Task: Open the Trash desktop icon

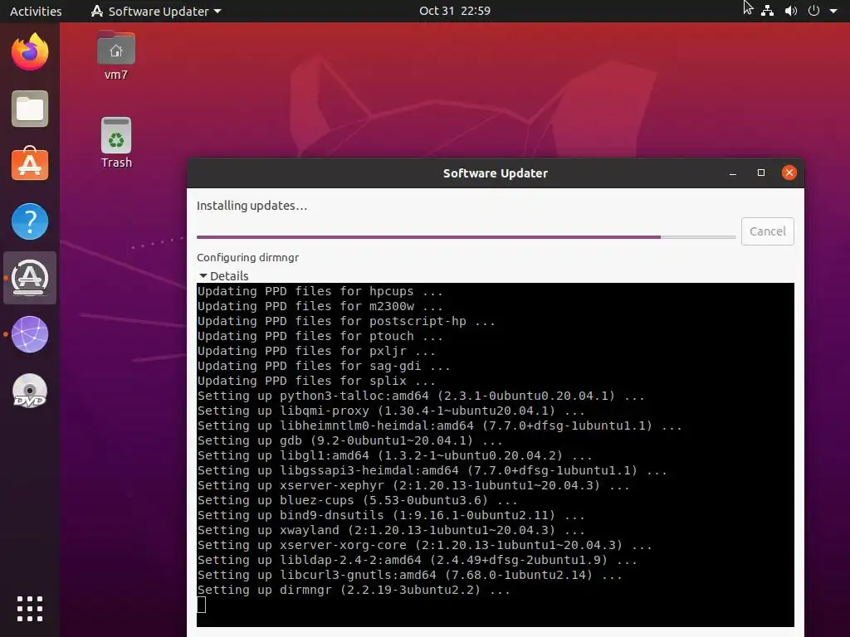Action: (116, 143)
